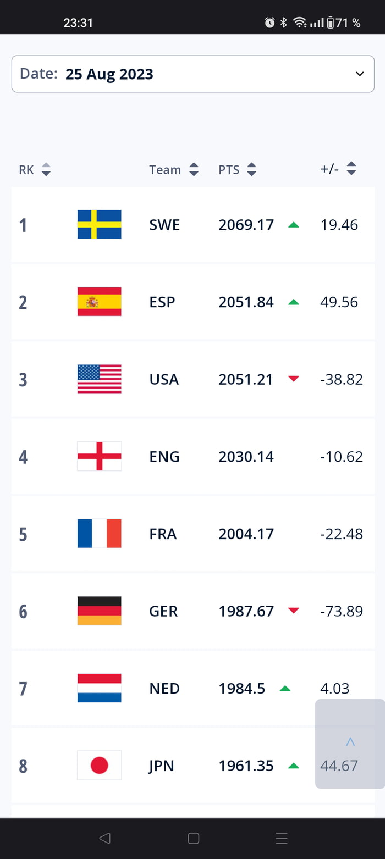385x859 pixels.
Task: Click the green upward trend arrow beside SWE
Action: pyautogui.click(x=295, y=224)
